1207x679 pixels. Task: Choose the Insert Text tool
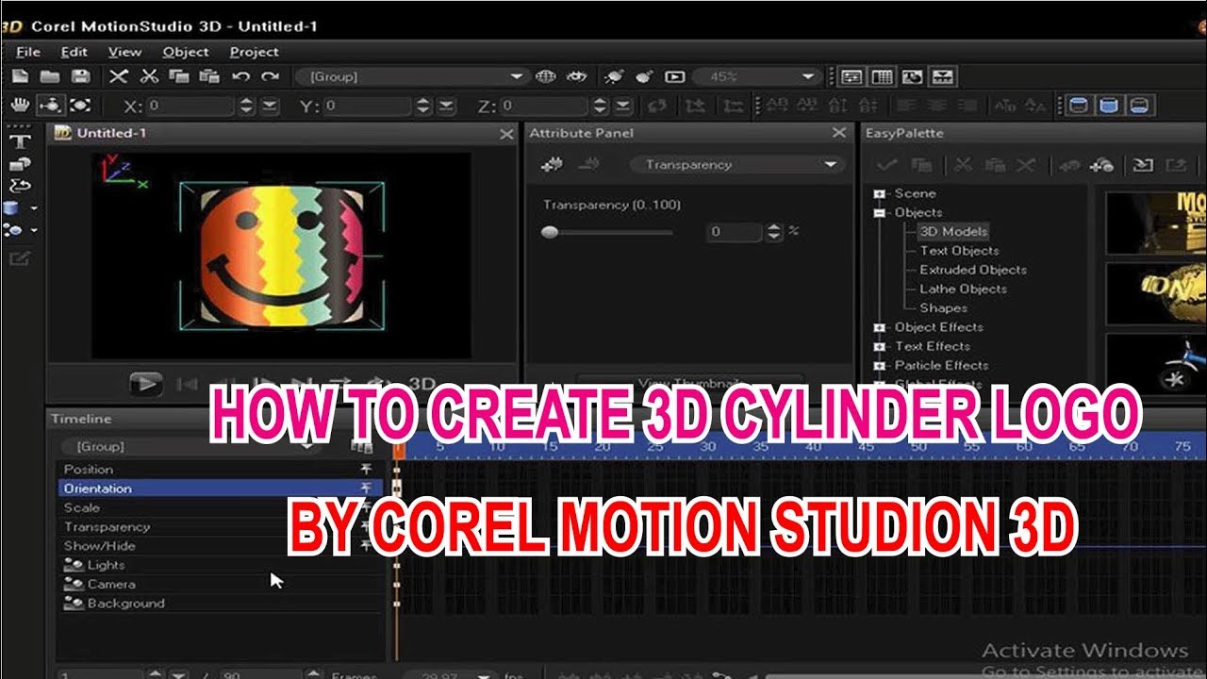(x=20, y=141)
